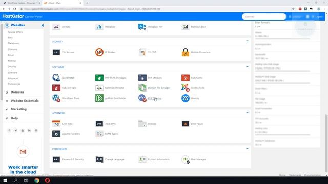This screenshot has height=184, width=328.
Task: Open the Apache Handlers icon
Action: pyautogui.click(x=56, y=134)
